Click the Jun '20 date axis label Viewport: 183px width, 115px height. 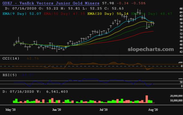coord(57,110)
